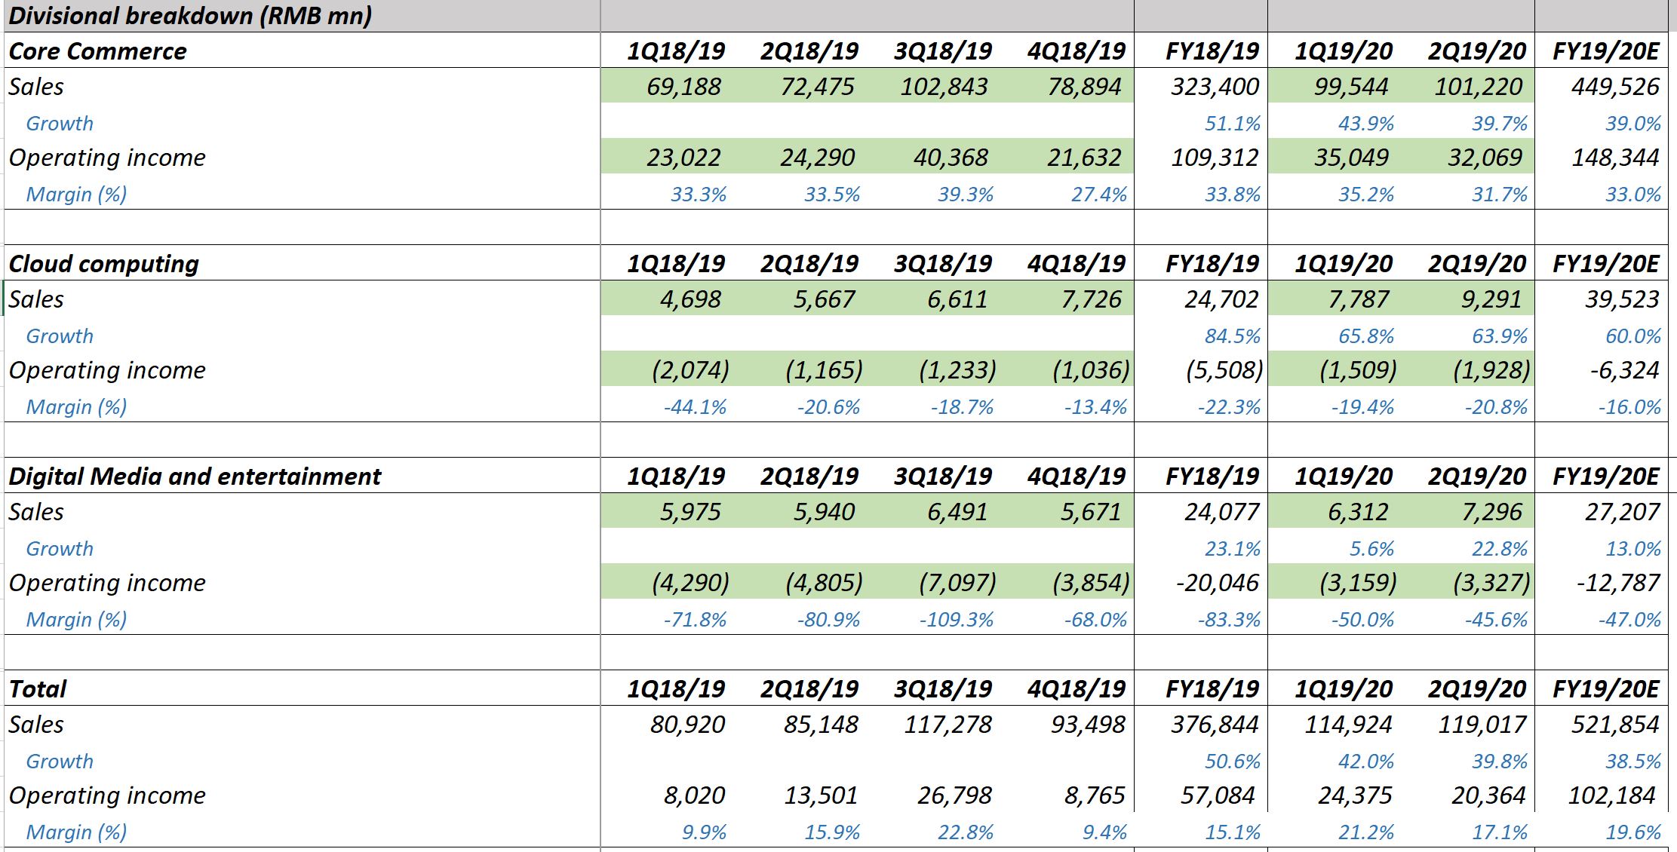Screen dimensions: 1677x852
Task: Select Digital Media margin cell -109.3%
Action: pos(955,620)
